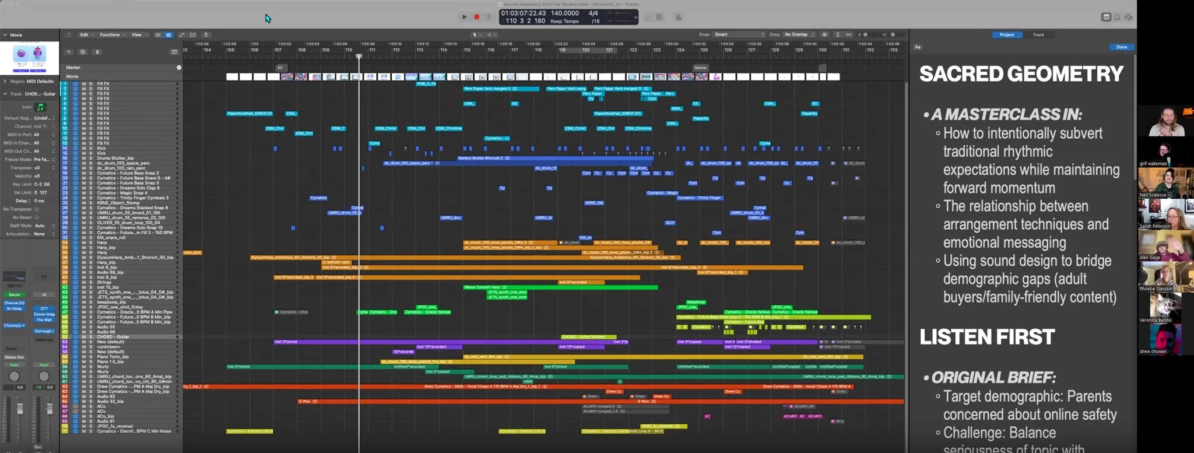The height and width of the screenshot is (453, 1194).
Task: Toggle the cycle capture button next to Record
Action: tap(489, 17)
